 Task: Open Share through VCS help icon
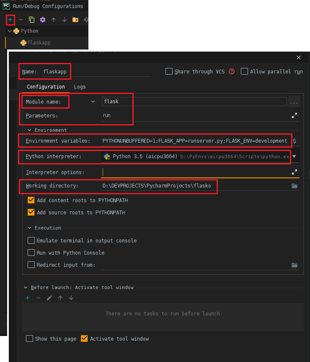point(232,72)
